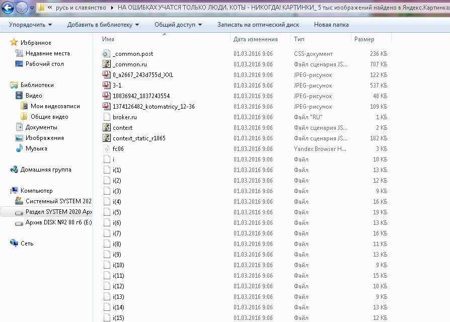Select Библиотеки libraries icon in sidebar
This screenshot has height=322, width=450.
(x=14, y=85)
